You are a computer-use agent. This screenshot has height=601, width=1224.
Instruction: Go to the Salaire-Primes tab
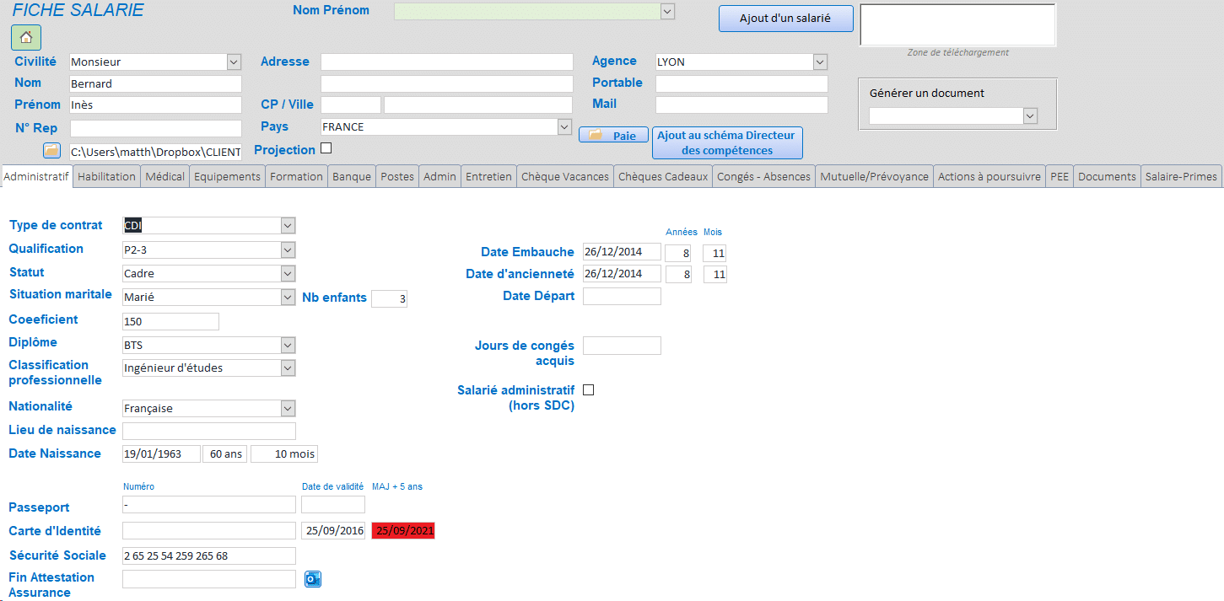[1181, 176]
